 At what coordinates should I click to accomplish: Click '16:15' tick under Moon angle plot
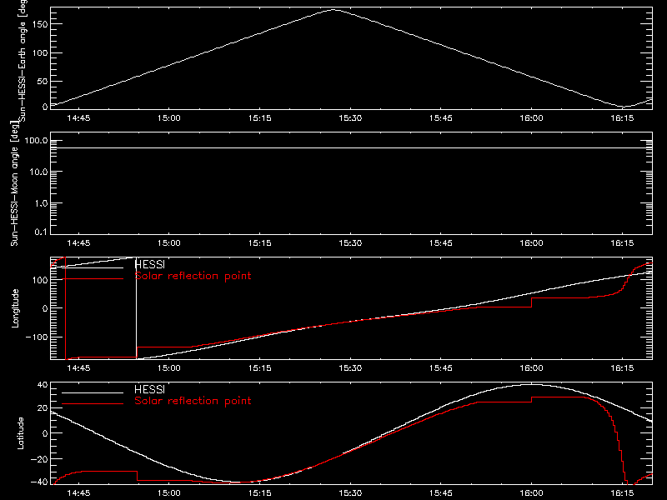622,243
